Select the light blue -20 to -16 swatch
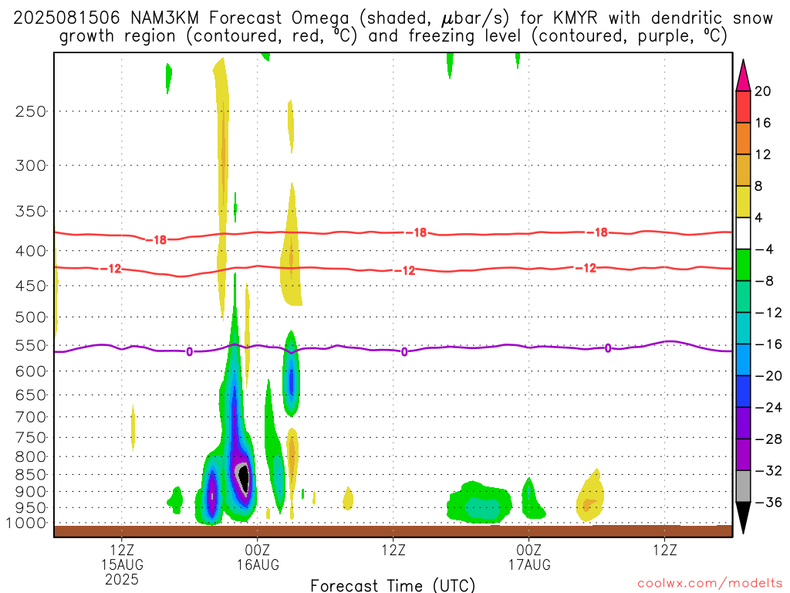 tap(743, 360)
